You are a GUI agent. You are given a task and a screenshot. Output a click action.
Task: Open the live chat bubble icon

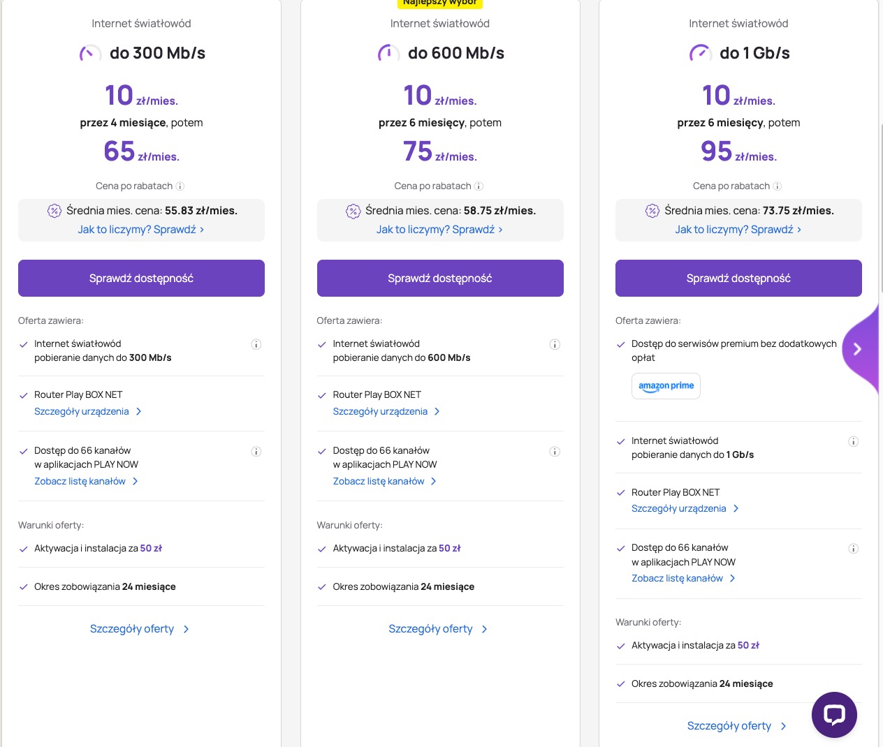point(834,714)
